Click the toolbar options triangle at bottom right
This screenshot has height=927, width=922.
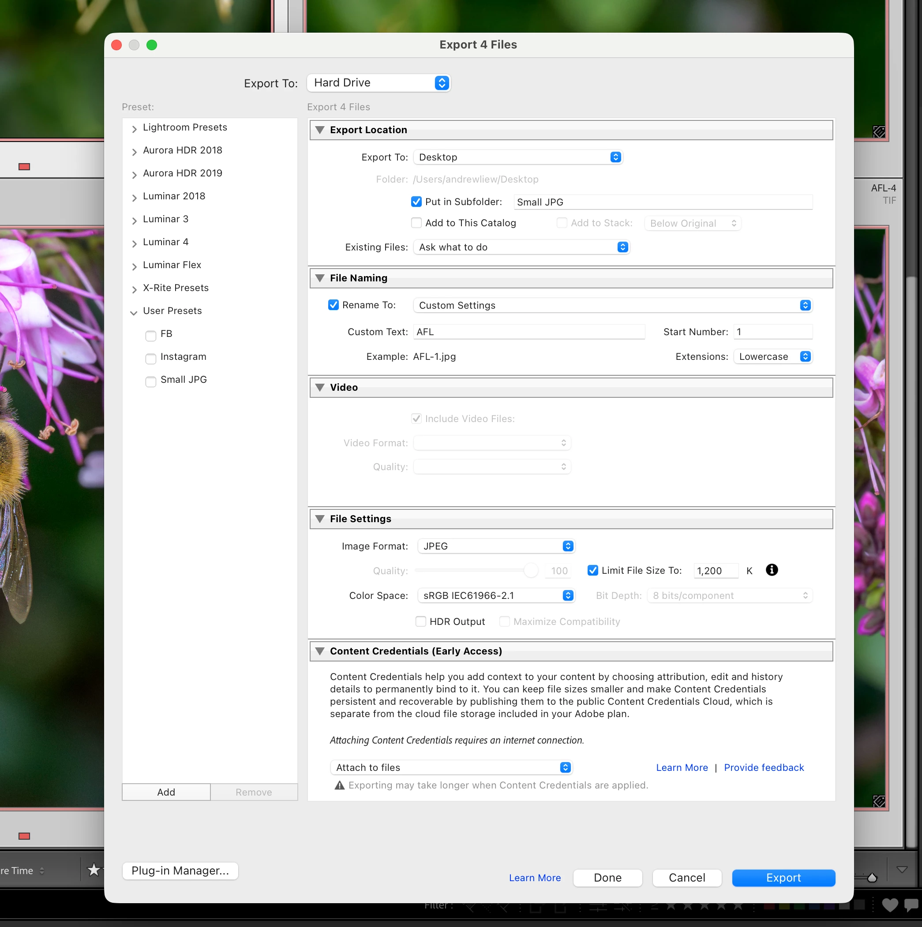(x=901, y=869)
